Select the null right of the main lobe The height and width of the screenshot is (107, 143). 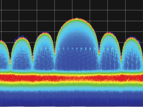point(99,52)
